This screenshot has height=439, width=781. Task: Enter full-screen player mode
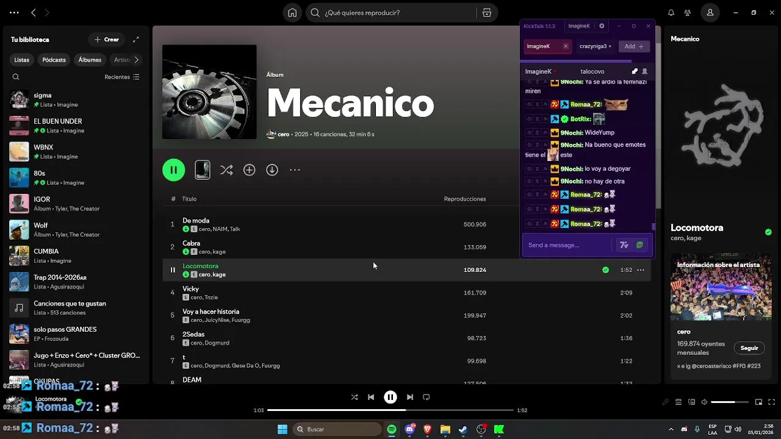772,402
